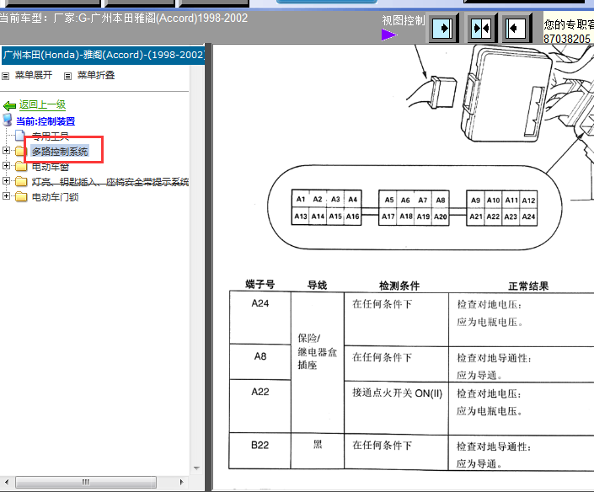Click the document icon for 专用工具

pyautogui.click(x=20, y=135)
